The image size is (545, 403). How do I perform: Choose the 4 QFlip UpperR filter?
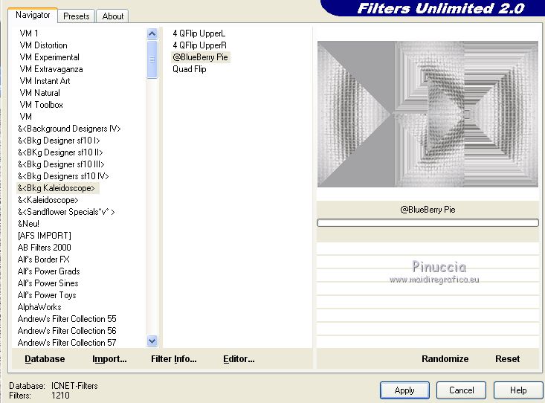(x=199, y=45)
